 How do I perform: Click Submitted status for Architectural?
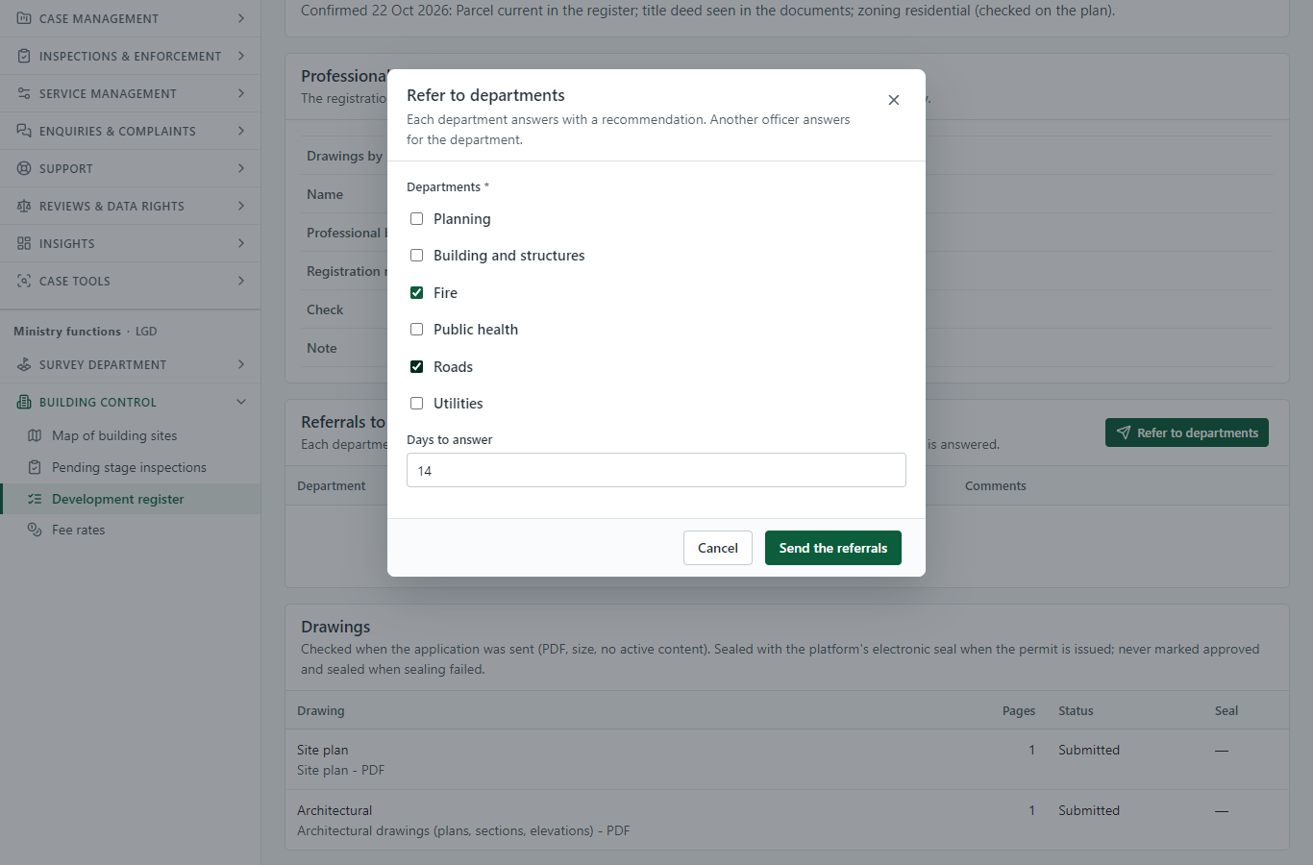(1089, 810)
